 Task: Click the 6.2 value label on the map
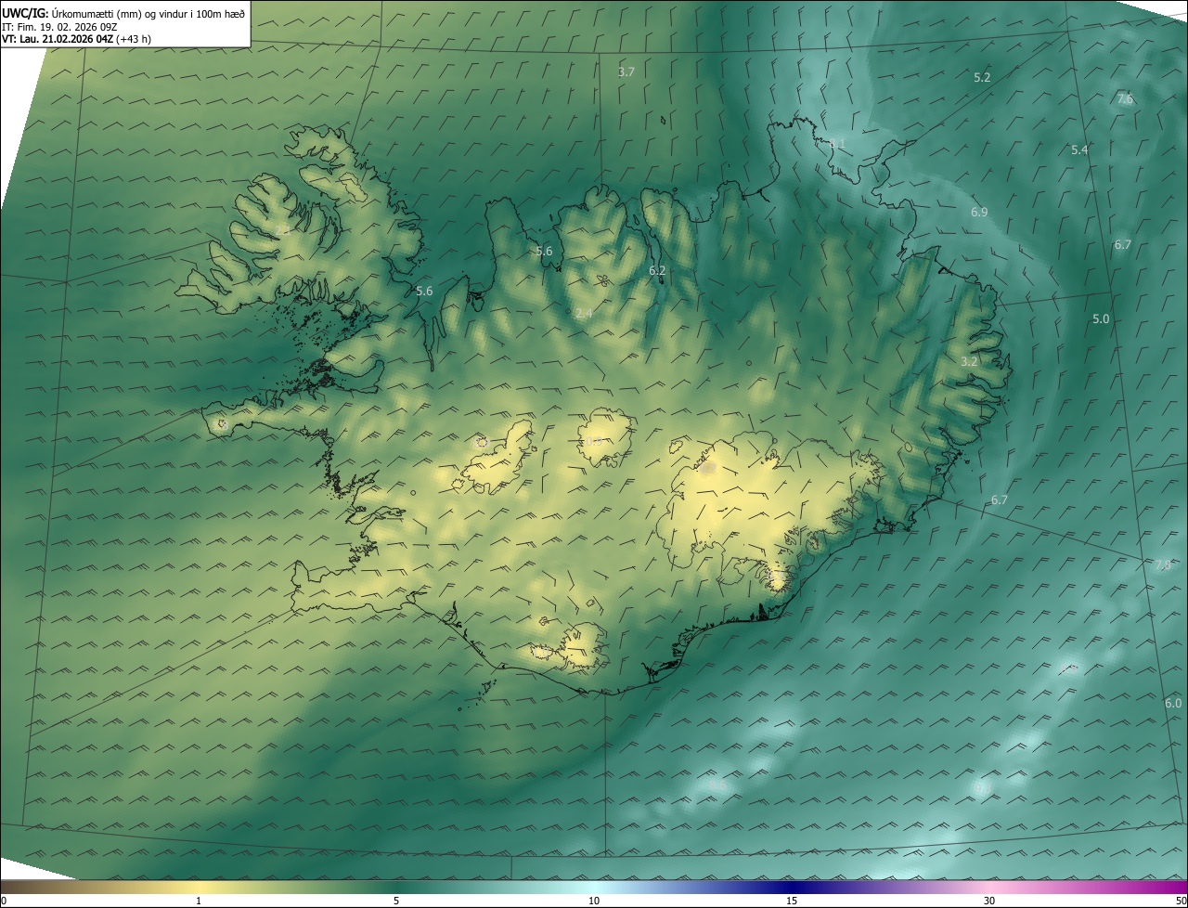pos(657,270)
